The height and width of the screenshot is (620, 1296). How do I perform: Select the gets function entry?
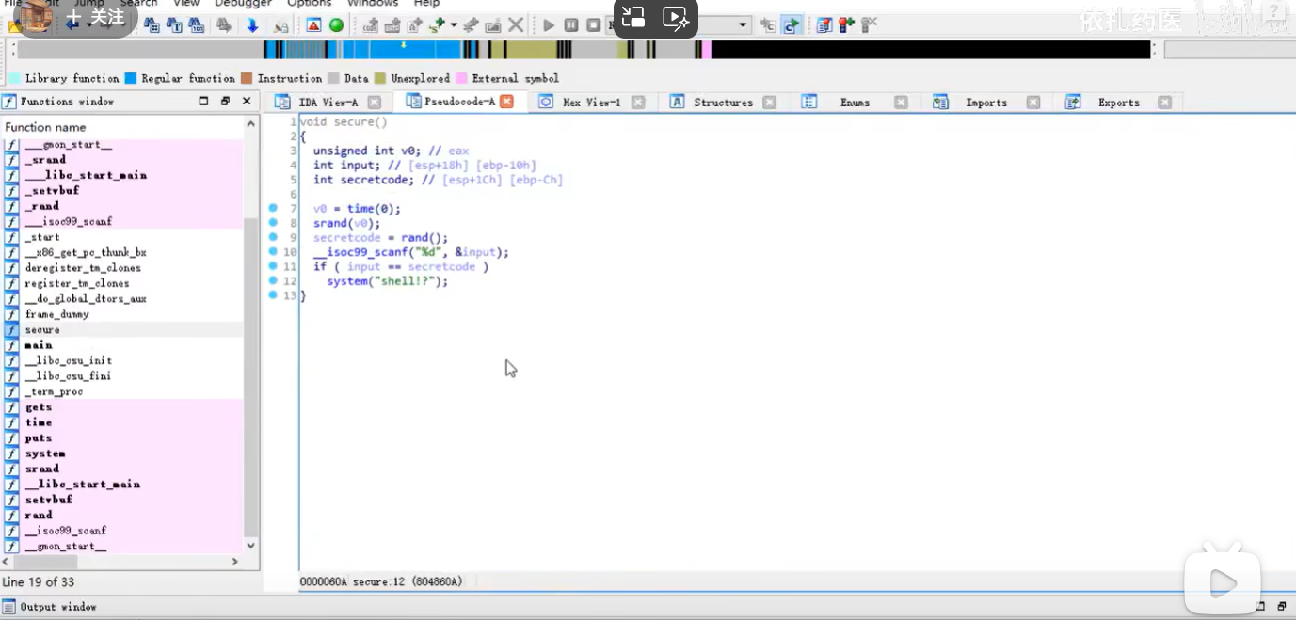tap(39, 407)
